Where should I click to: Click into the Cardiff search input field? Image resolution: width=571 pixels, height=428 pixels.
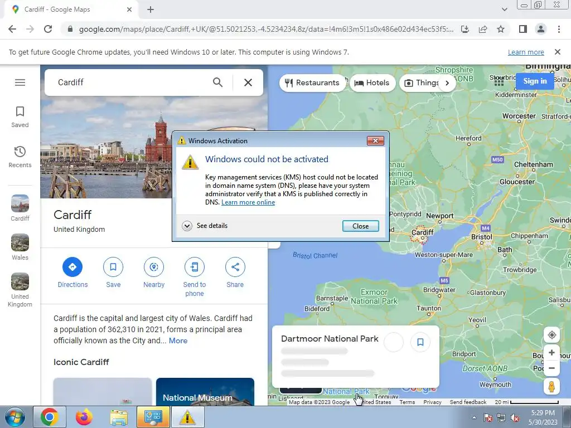click(x=131, y=82)
